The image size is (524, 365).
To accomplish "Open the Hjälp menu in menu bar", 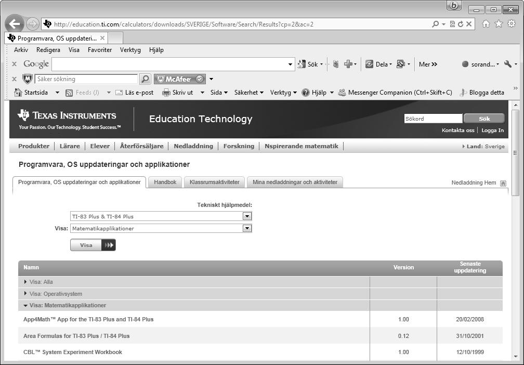I will (156, 50).
